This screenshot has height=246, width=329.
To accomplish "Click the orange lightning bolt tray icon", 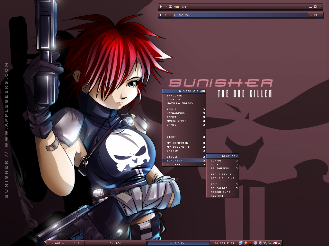I will (x=246, y=243).
